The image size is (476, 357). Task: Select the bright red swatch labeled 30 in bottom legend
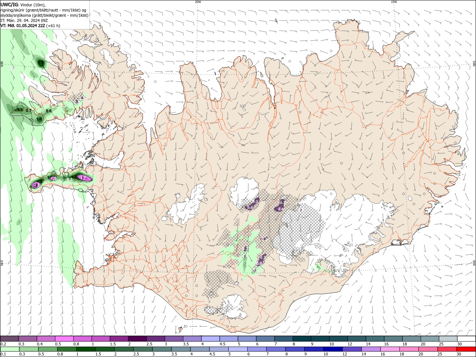point(466,349)
